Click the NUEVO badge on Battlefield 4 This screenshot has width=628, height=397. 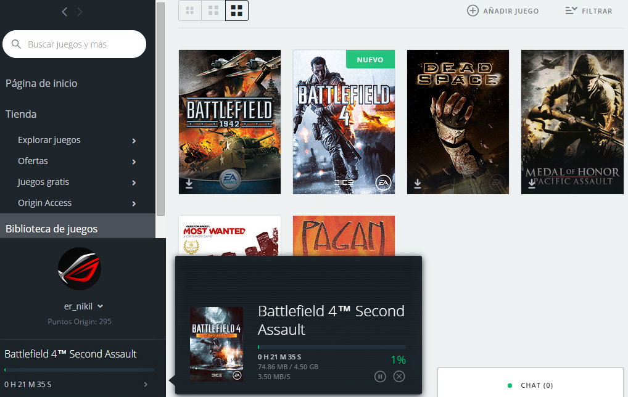(x=370, y=60)
